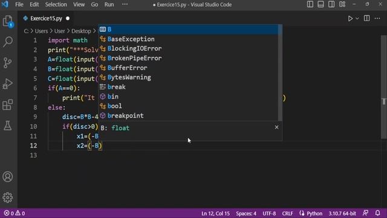Click the feedback icon in status bar
The image size is (387, 218).
coord(365,213)
